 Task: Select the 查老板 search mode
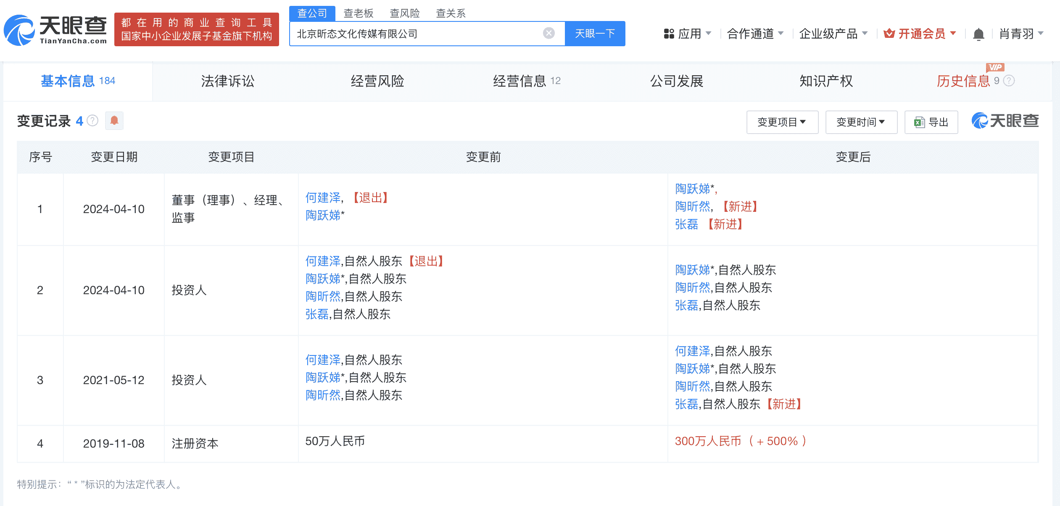point(358,13)
